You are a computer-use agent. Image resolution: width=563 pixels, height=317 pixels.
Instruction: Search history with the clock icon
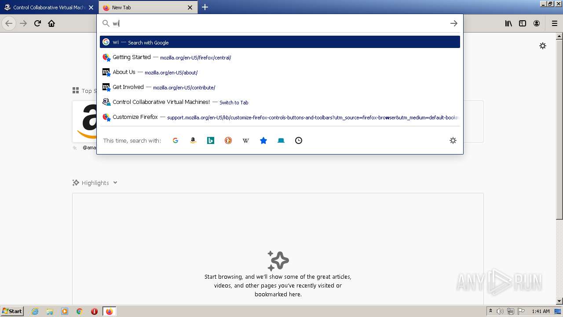(299, 140)
